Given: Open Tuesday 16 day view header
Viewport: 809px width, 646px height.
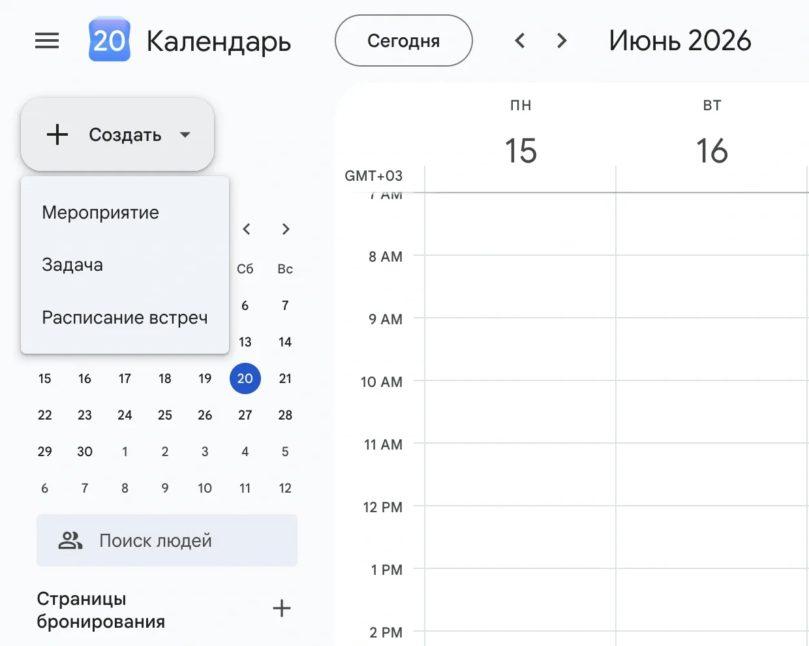Looking at the screenshot, I should (x=712, y=151).
